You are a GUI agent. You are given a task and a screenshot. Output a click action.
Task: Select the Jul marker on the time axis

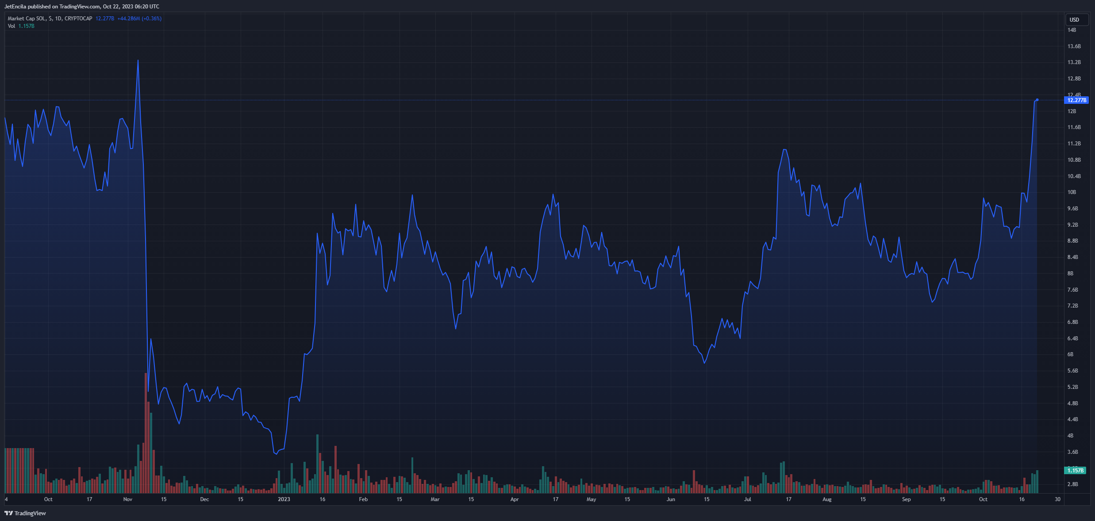coord(747,499)
